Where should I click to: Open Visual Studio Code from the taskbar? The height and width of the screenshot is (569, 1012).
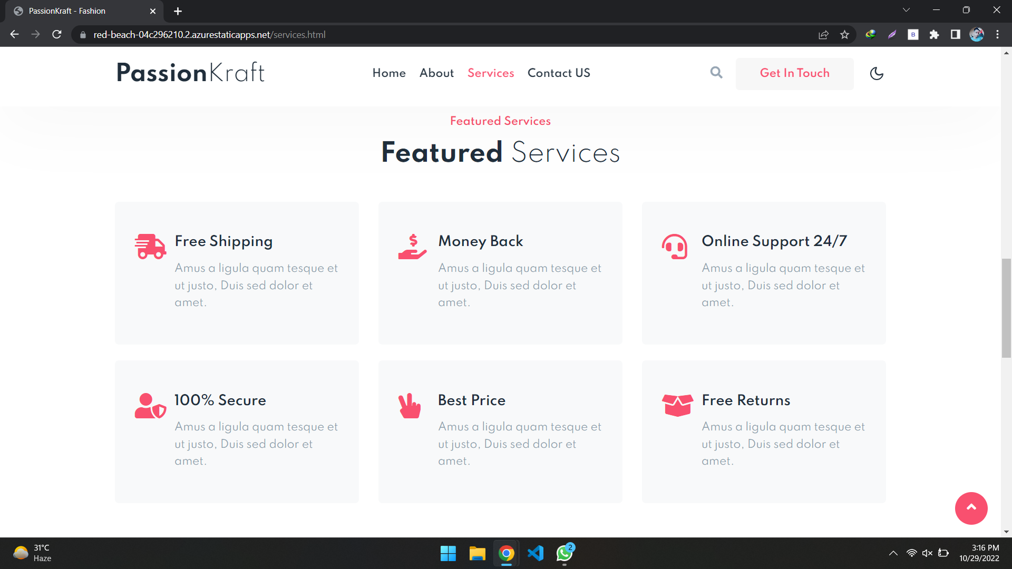pos(535,553)
